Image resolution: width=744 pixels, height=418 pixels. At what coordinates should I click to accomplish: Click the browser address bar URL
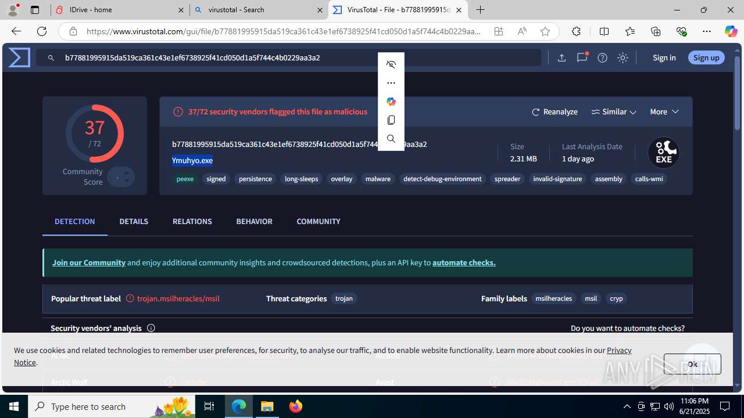click(x=284, y=31)
